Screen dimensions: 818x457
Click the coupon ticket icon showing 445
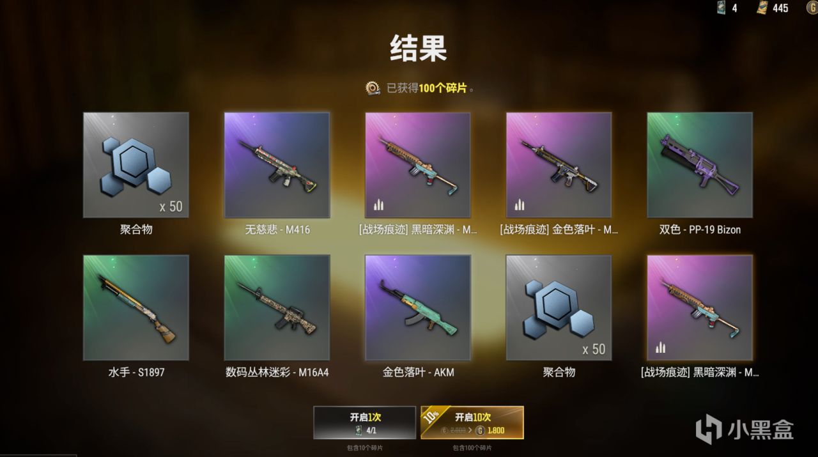762,8
